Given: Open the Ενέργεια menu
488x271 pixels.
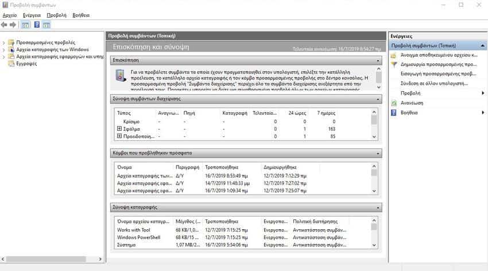Looking at the screenshot, I should click(32, 15).
